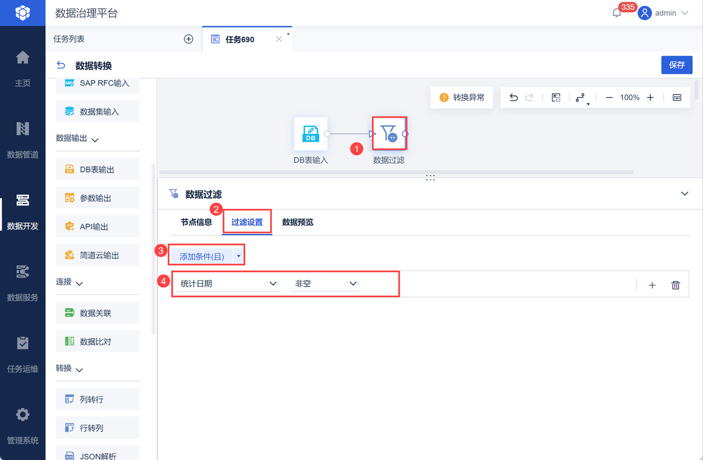
Task: Select 简道云输出 operator
Action: tap(98, 255)
